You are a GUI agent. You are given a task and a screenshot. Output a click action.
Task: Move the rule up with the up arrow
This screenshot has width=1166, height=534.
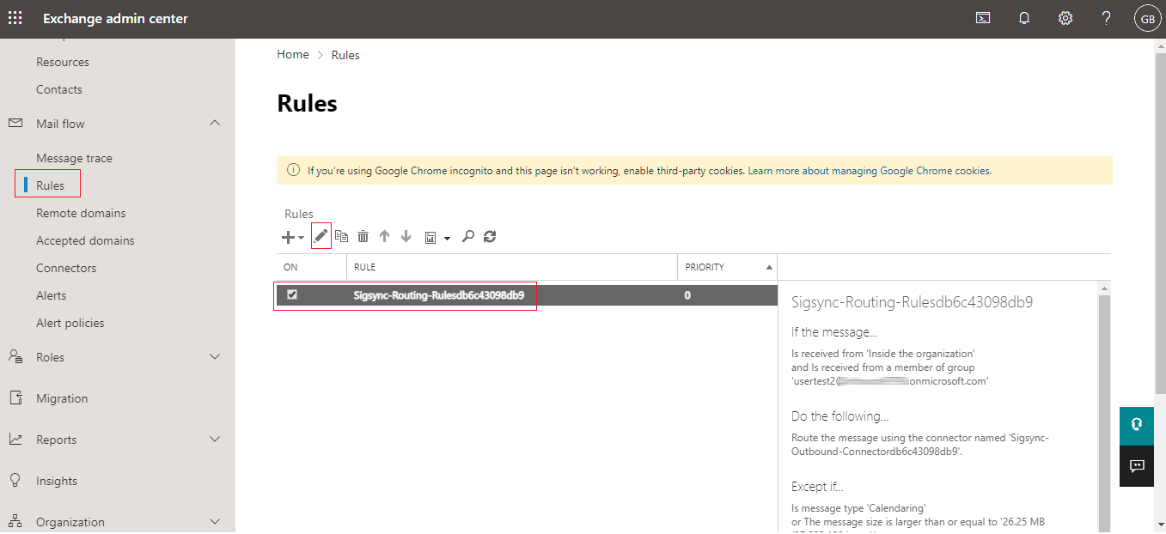[384, 236]
